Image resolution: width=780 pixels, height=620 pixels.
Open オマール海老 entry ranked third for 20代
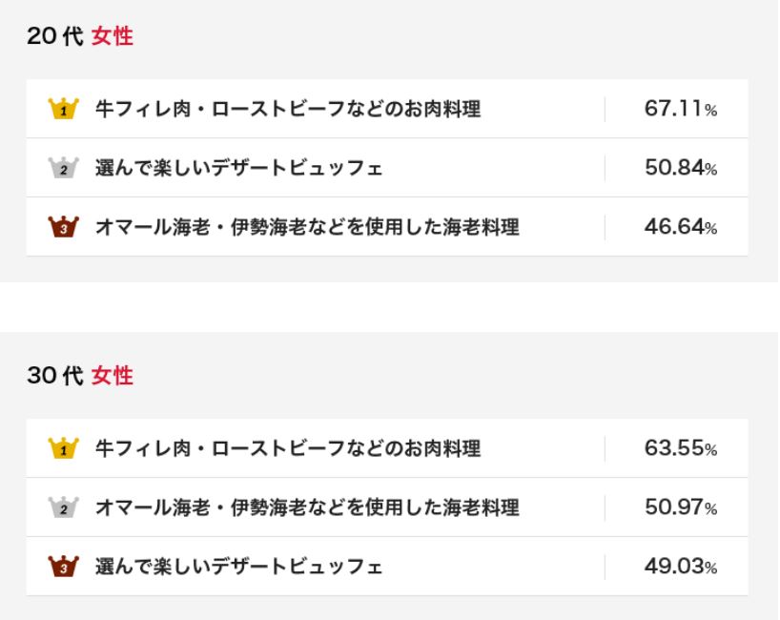tap(307, 227)
